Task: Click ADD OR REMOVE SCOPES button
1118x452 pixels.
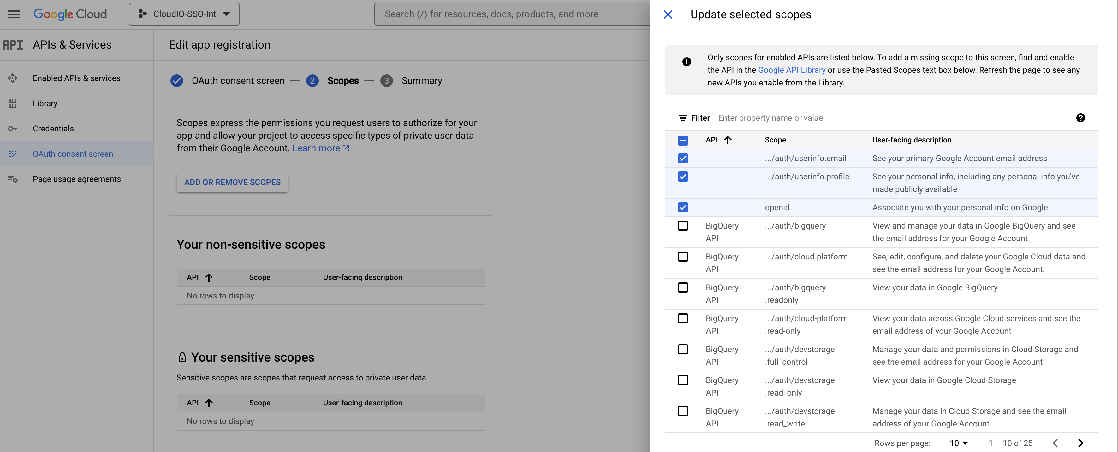Action: (x=232, y=182)
